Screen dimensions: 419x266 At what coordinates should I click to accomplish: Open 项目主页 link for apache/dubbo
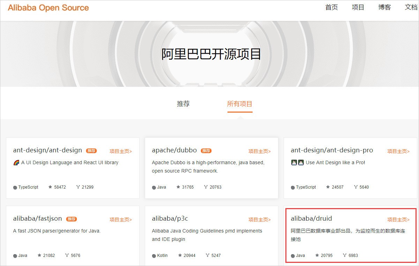[260, 151]
